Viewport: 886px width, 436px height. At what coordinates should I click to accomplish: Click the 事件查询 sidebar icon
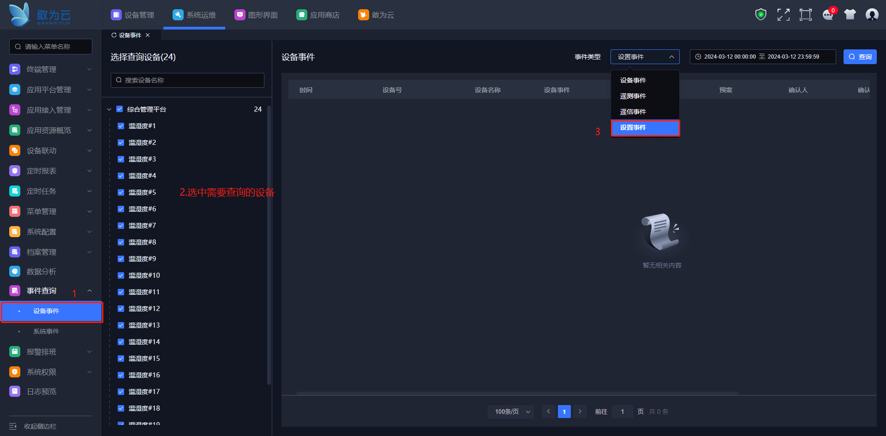15,291
